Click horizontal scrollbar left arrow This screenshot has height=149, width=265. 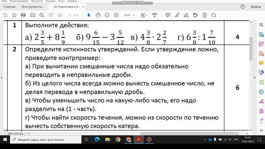click(29, 134)
